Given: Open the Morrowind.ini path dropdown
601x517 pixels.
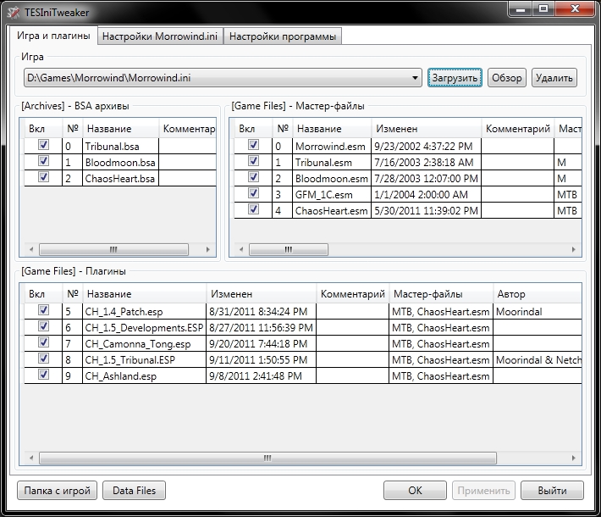Looking at the screenshot, I should coord(415,78).
